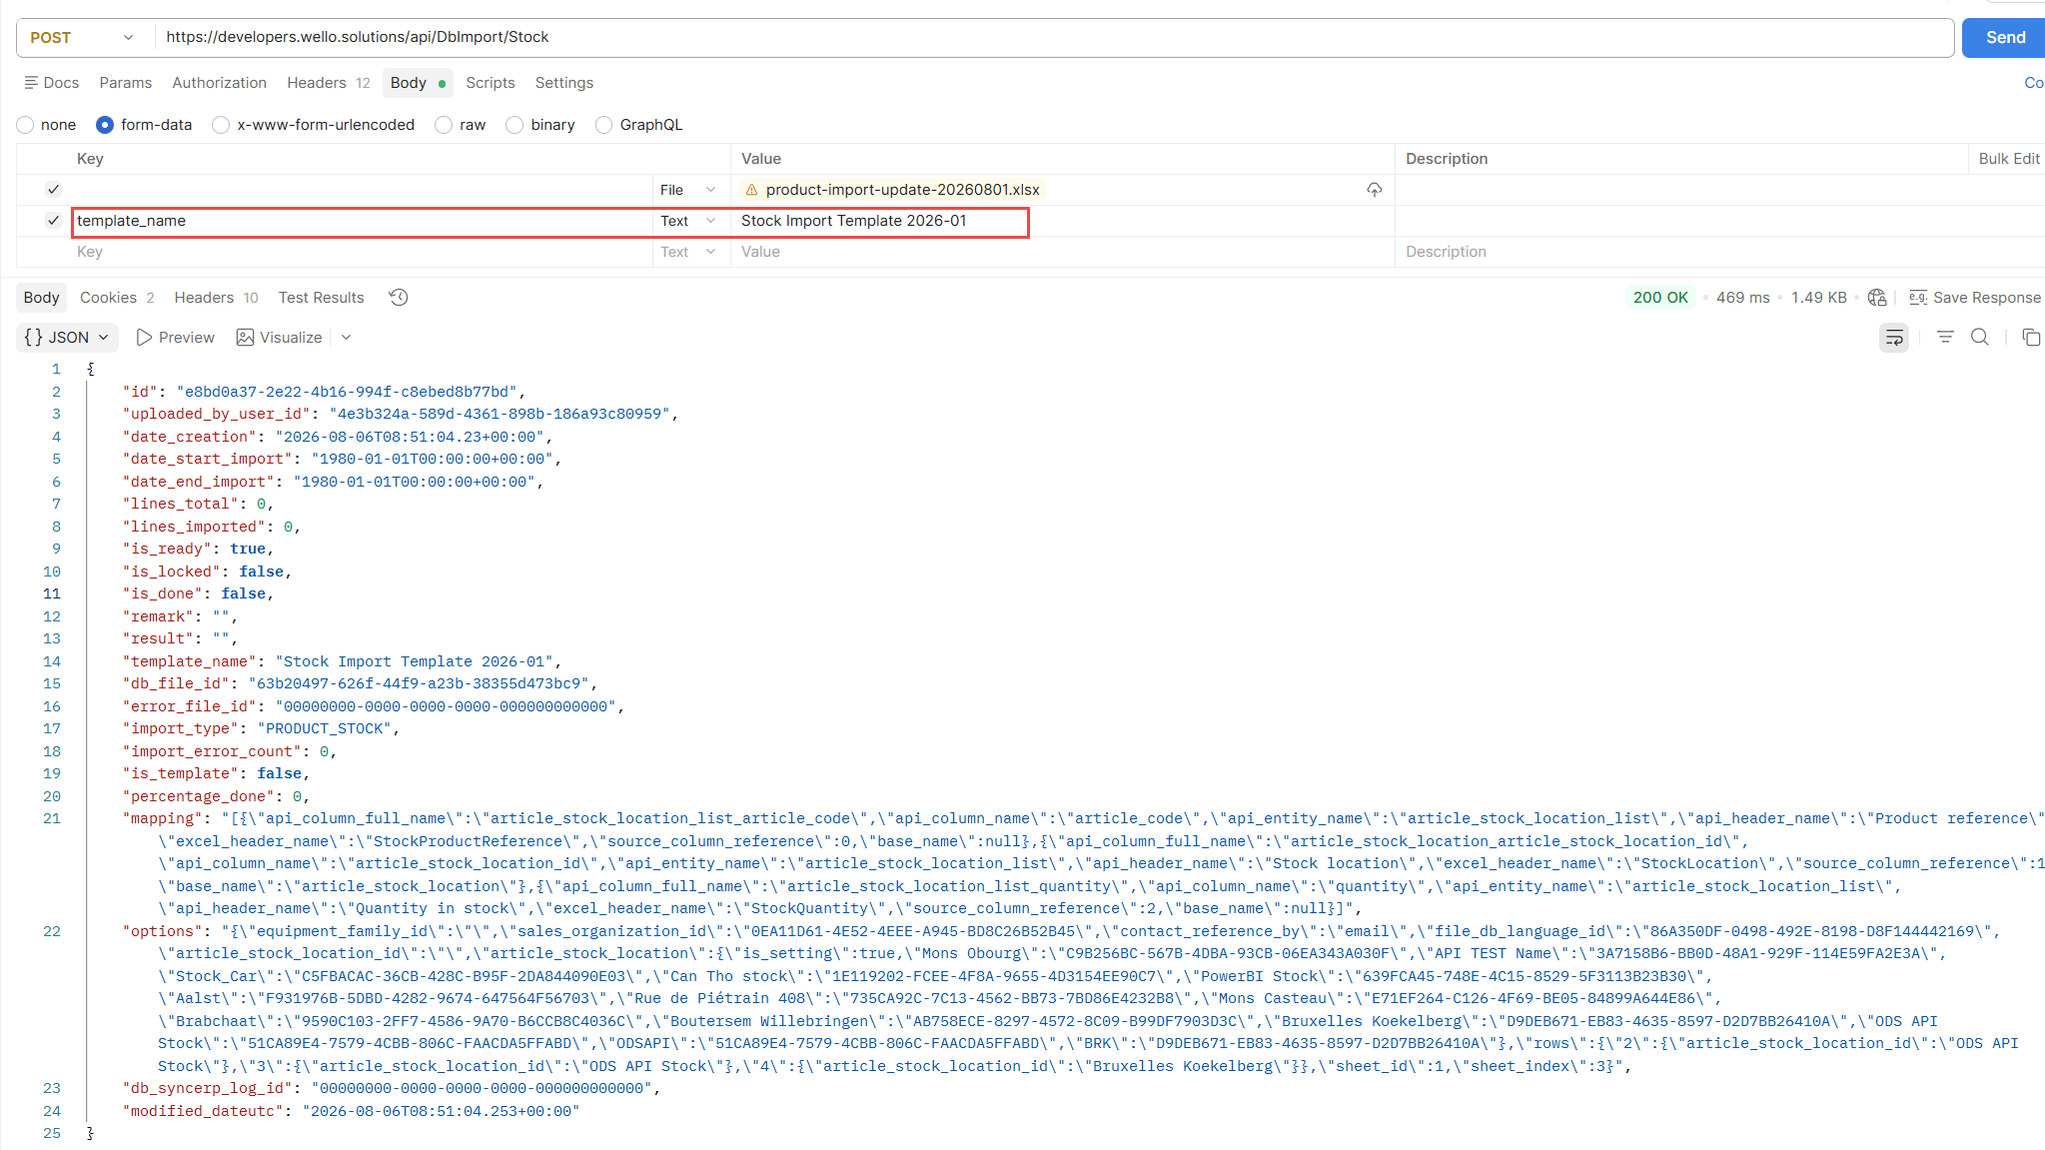Image resolution: width=2045 pixels, height=1150 pixels.
Task: Open the response history clock icon
Action: pos(399,298)
